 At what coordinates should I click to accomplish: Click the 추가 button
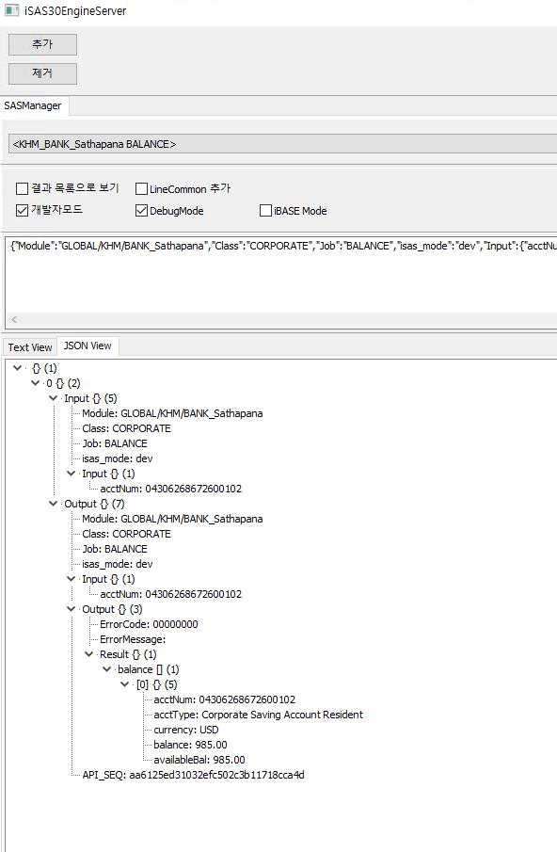(42, 44)
